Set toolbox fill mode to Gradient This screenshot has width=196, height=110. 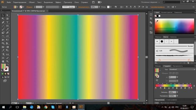tap(6, 74)
